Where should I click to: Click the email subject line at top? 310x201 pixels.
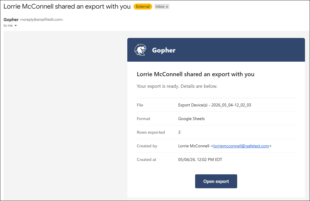click(x=67, y=7)
